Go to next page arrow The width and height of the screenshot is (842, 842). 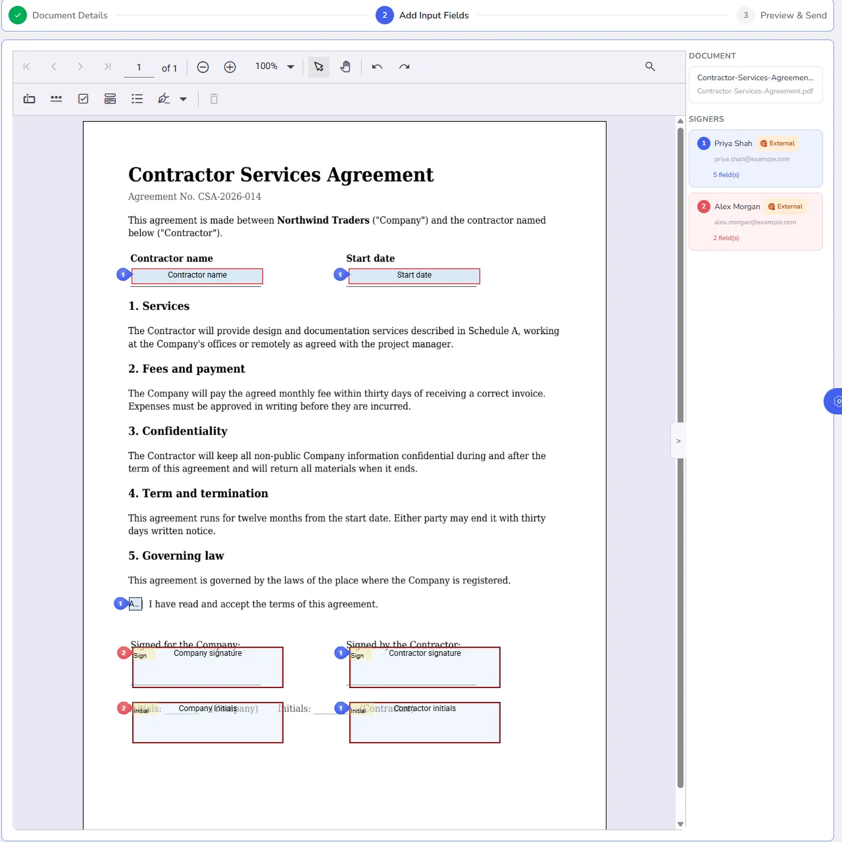pos(80,66)
